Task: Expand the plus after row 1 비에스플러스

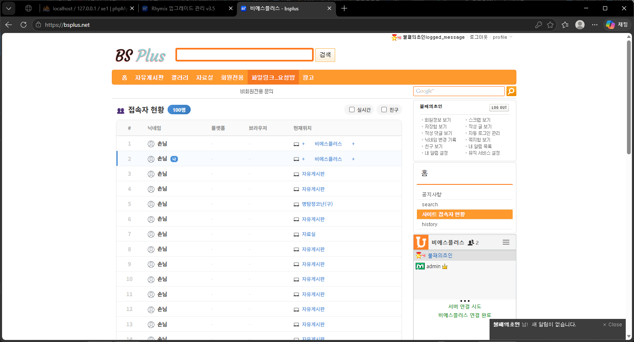Action: click(353, 144)
